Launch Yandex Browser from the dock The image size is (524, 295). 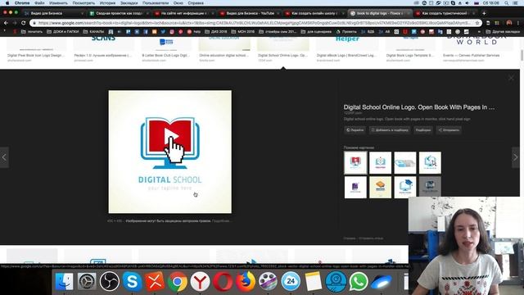tap(200, 281)
